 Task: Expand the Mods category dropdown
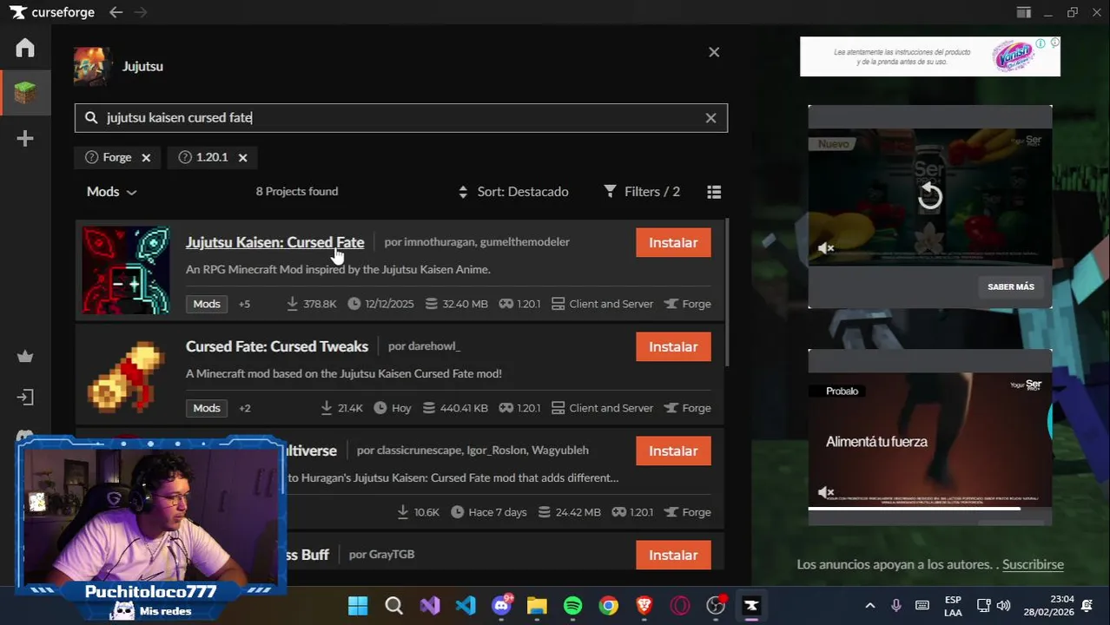coord(111,192)
